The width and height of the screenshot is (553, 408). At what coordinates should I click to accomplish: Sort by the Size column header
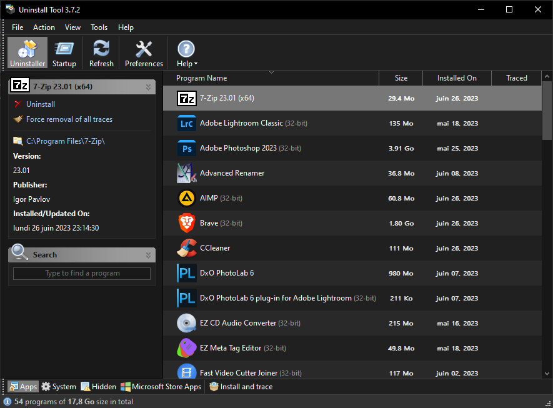click(x=401, y=78)
